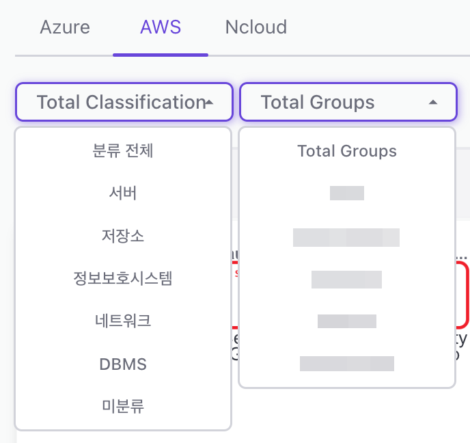The height and width of the screenshot is (443, 470).
Task: Select the last blurred group in the list
Action: click(347, 364)
